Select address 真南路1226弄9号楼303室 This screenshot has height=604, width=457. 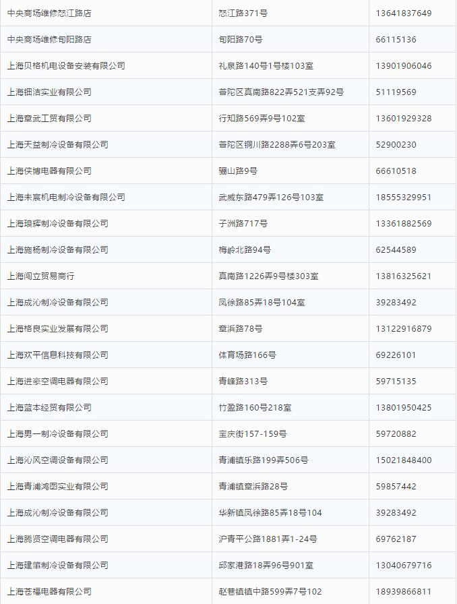click(x=268, y=276)
